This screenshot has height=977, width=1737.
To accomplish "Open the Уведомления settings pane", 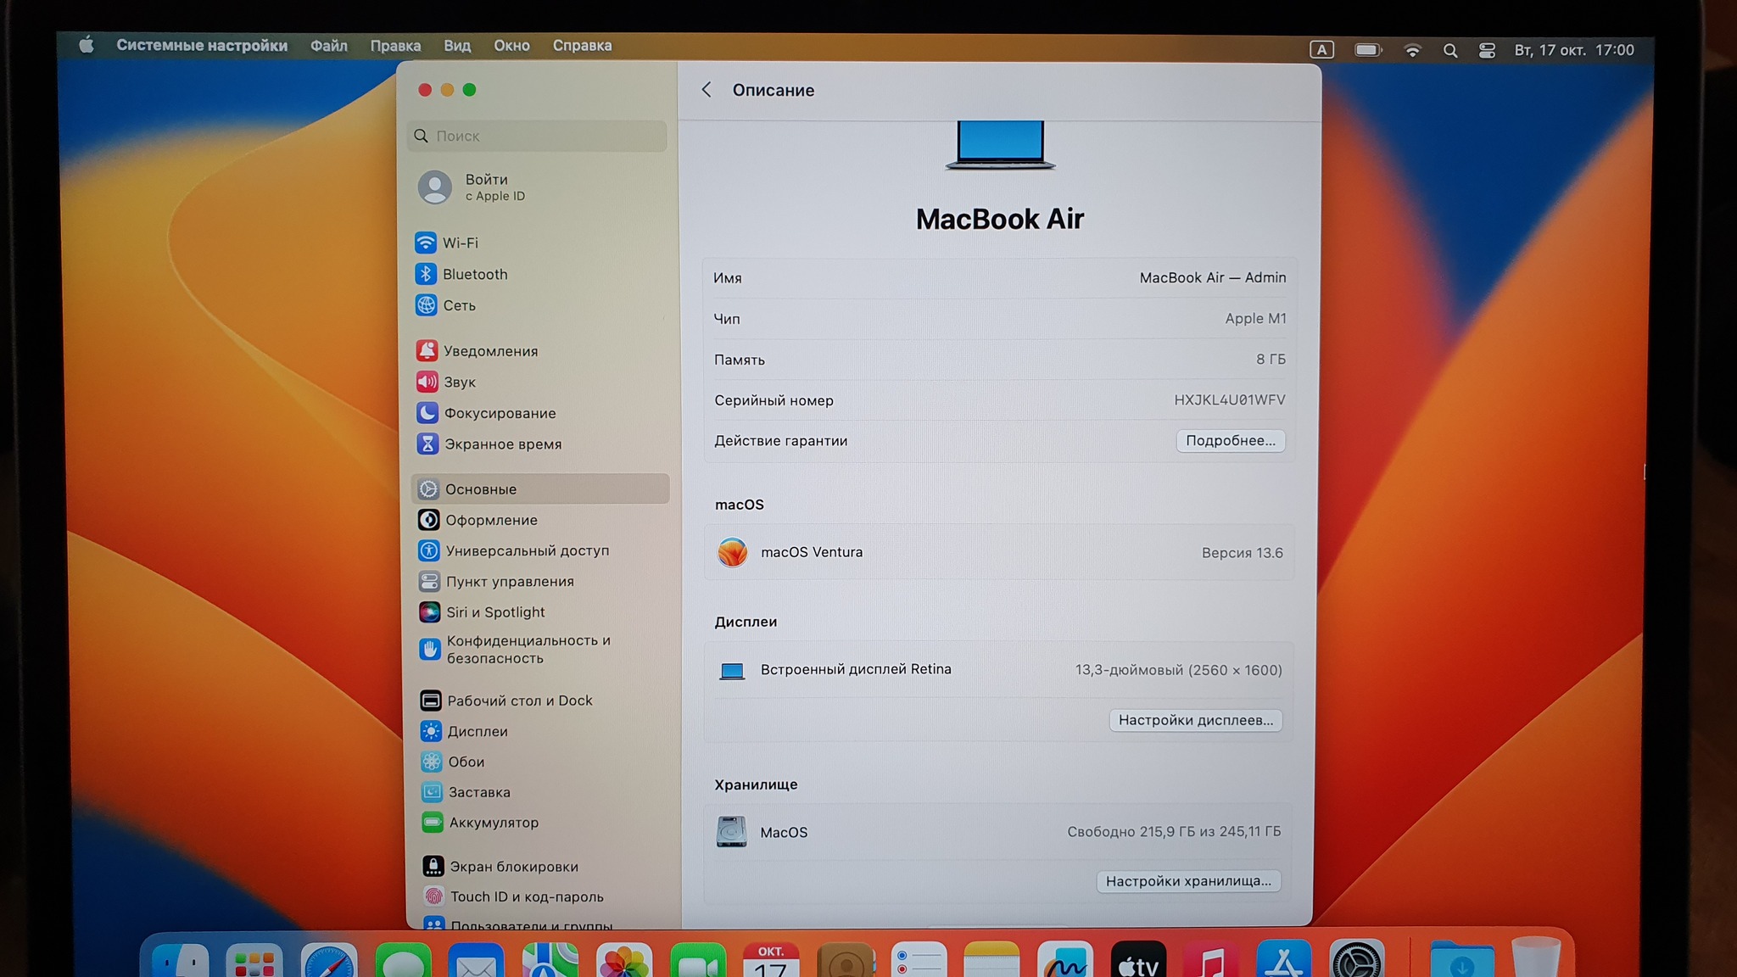I will (489, 351).
